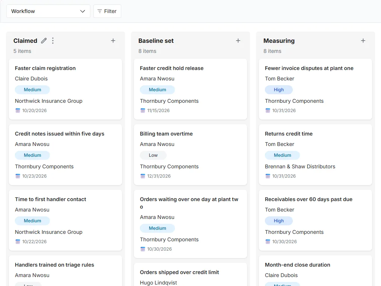Click the calendar icon beside 11/15/2026
381x286 pixels.
click(143, 111)
